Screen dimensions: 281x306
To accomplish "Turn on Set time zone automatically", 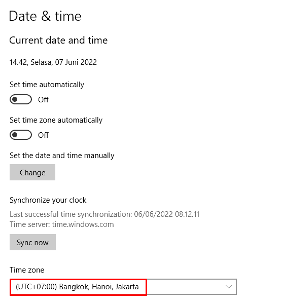I will click(x=21, y=135).
